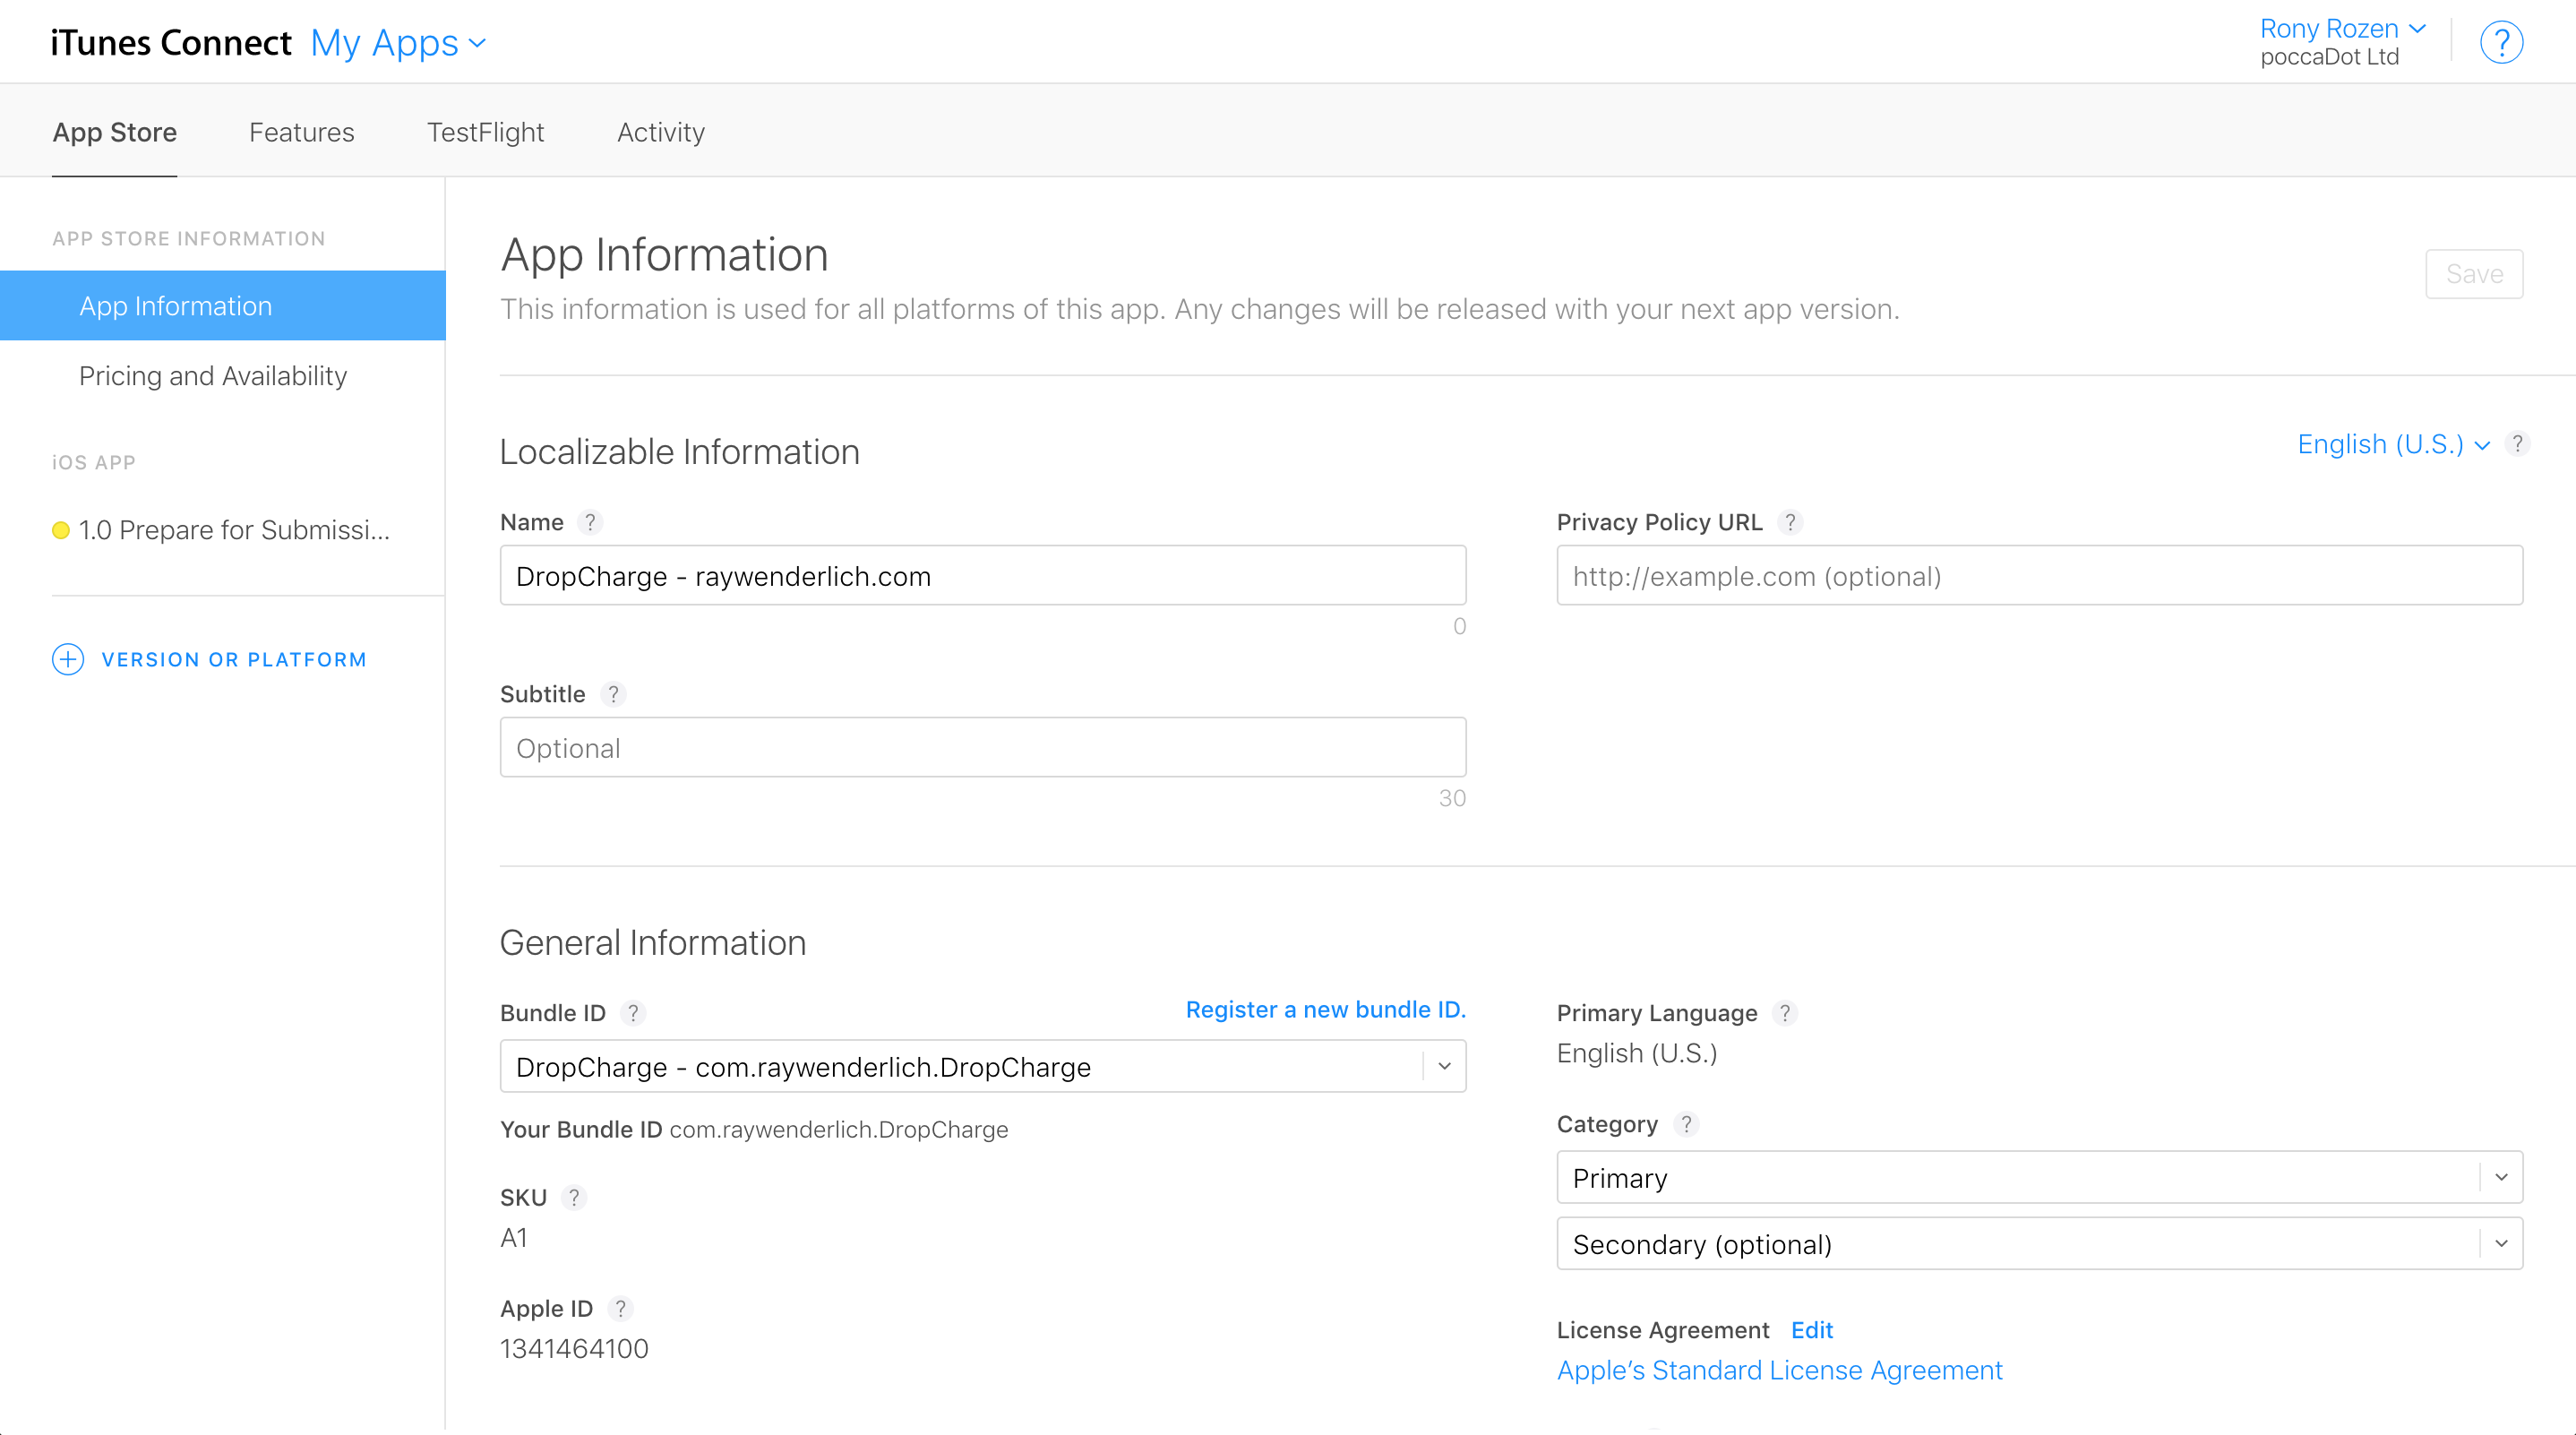
Task: Click the help icon beside Apple ID
Action: [x=620, y=1308]
